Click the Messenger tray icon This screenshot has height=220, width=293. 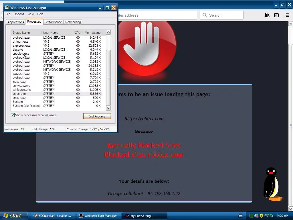coord(256,216)
